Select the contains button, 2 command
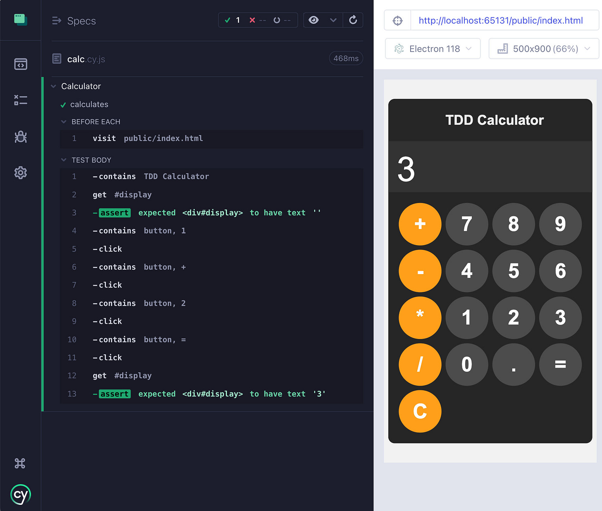 (x=212, y=303)
